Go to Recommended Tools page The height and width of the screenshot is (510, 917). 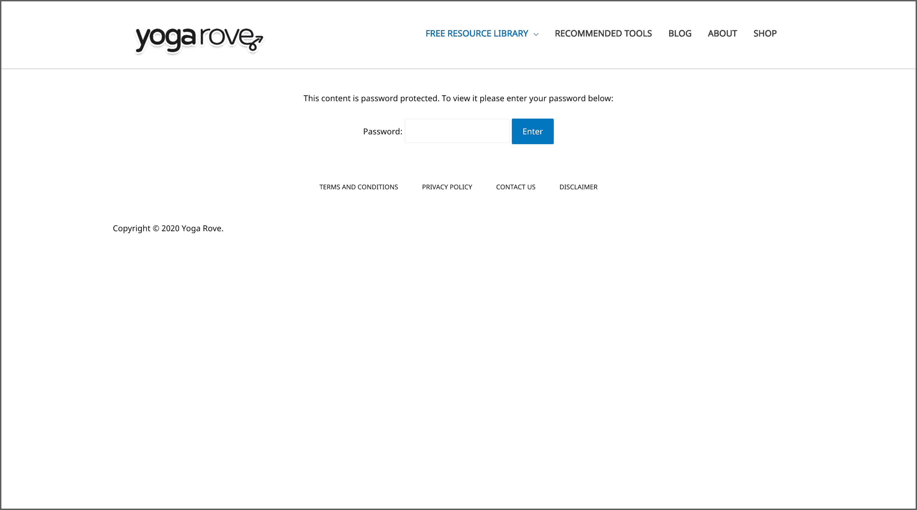603,33
